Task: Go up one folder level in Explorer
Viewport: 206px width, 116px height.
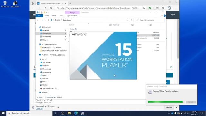Action: (48, 20)
